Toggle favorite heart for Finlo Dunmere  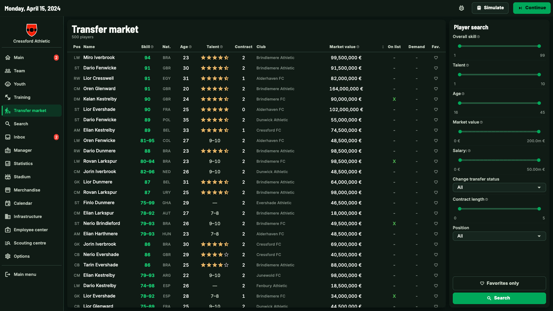click(x=436, y=203)
